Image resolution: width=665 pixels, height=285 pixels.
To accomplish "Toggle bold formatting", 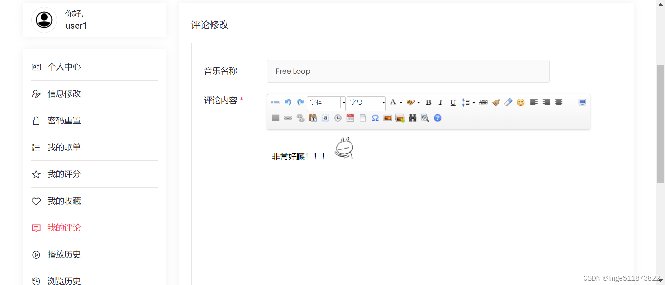I will [428, 102].
